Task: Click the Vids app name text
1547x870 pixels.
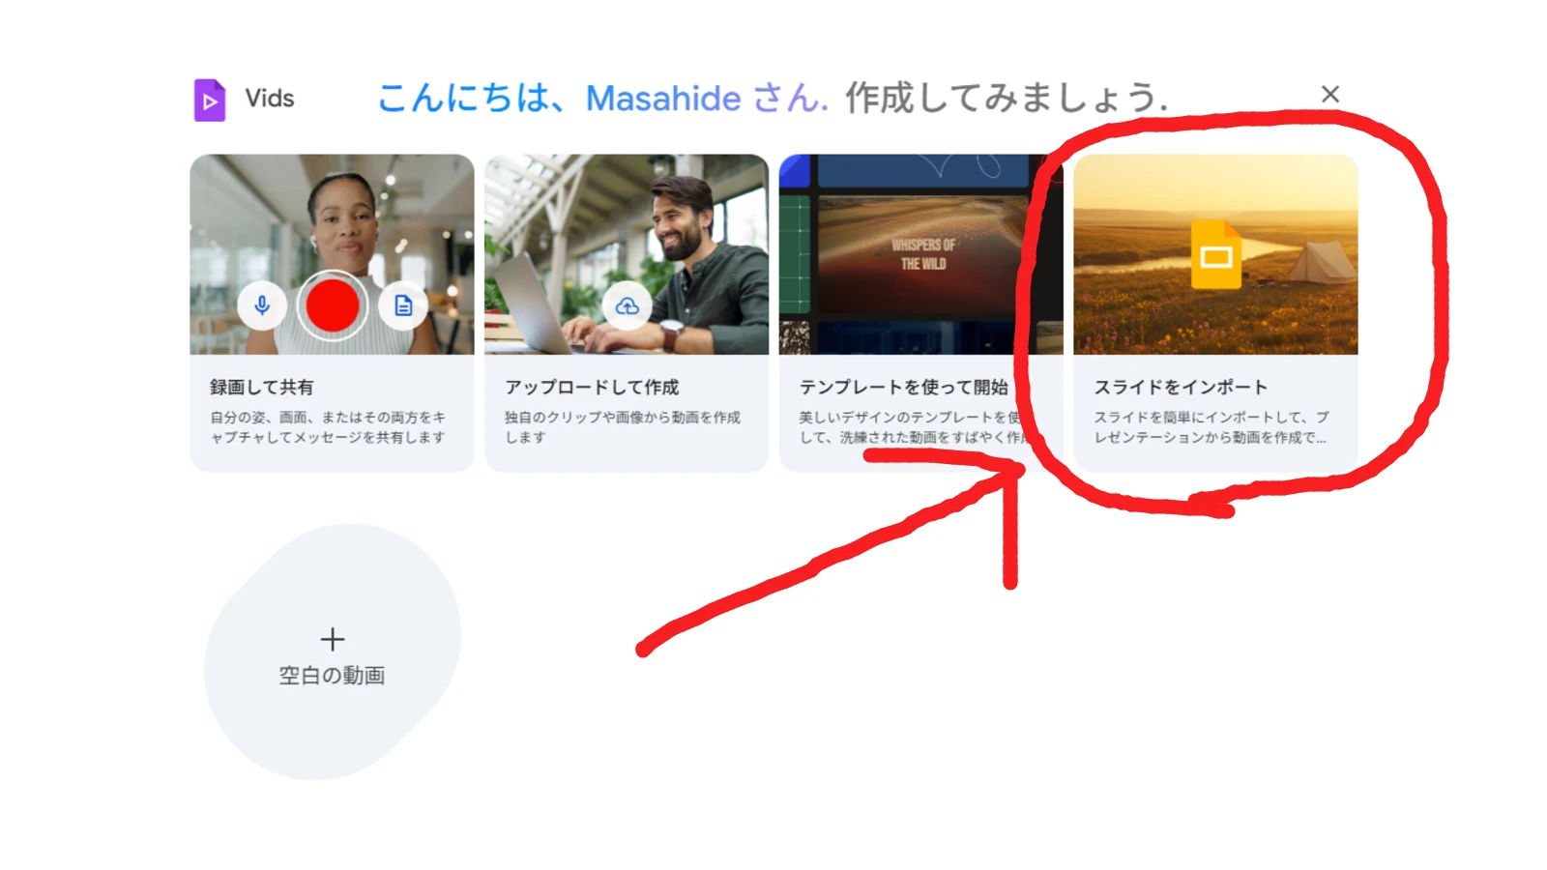Action: click(x=270, y=99)
